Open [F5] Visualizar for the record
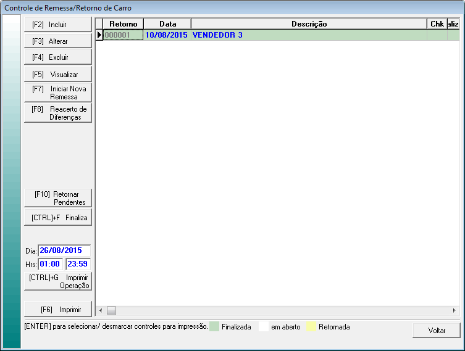465x351 pixels. click(x=57, y=74)
